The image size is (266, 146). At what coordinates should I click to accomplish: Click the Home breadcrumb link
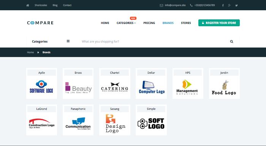click(30, 52)
